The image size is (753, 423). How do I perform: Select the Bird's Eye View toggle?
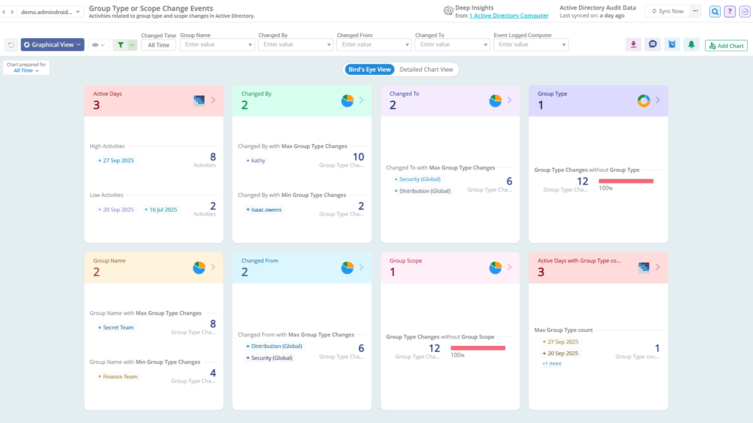coord(369,69)
